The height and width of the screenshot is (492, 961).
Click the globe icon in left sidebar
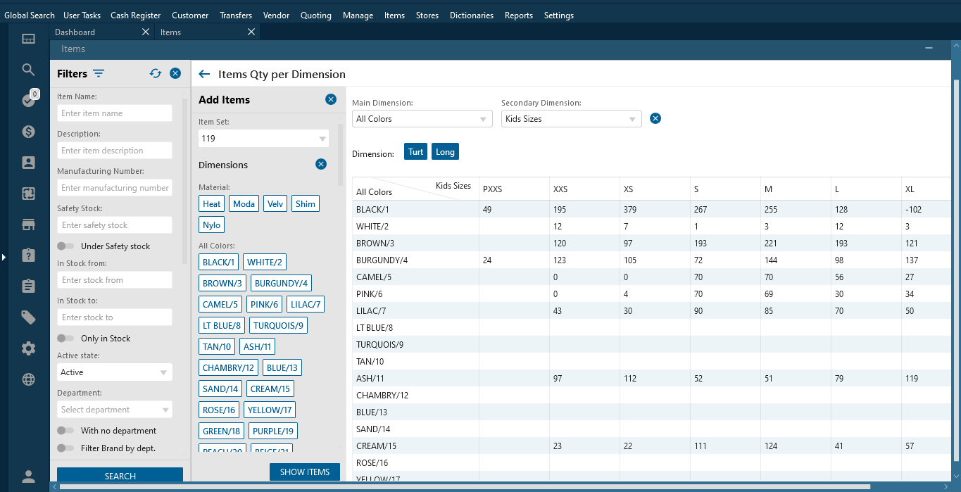(x=28, y=379)
